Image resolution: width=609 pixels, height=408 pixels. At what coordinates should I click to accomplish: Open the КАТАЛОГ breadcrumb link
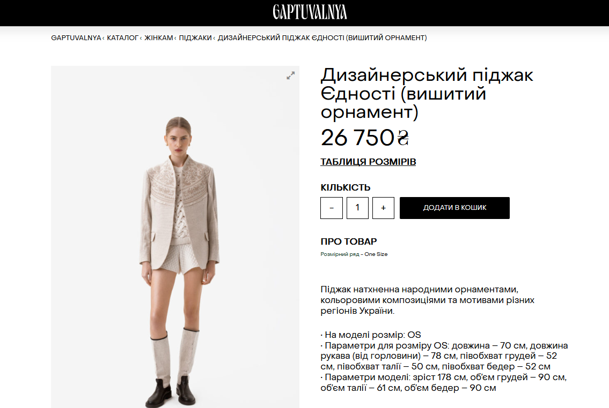[123, 37]
